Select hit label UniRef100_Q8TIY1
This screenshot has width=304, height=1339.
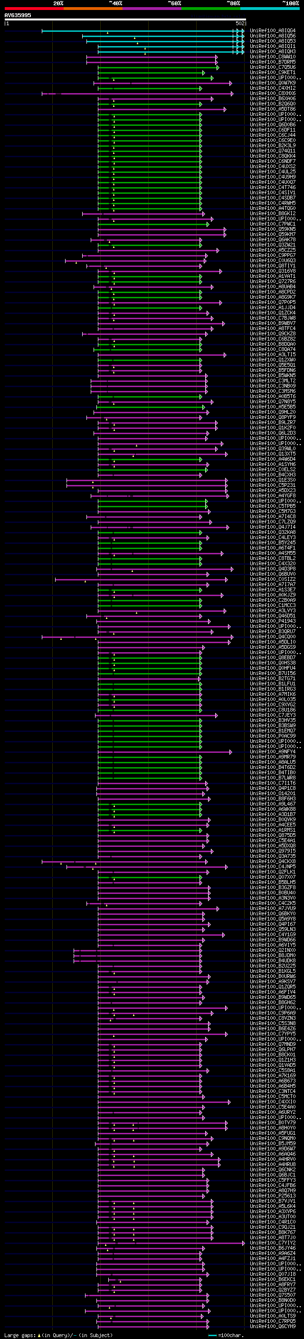tap(273, 266)
